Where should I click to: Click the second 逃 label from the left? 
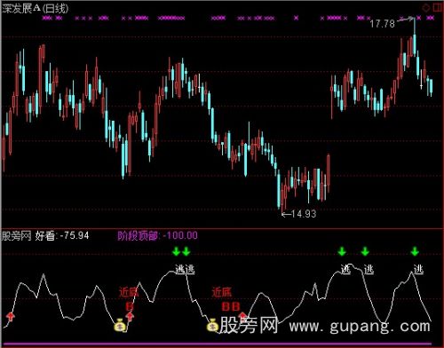click(x=190, y=269)
